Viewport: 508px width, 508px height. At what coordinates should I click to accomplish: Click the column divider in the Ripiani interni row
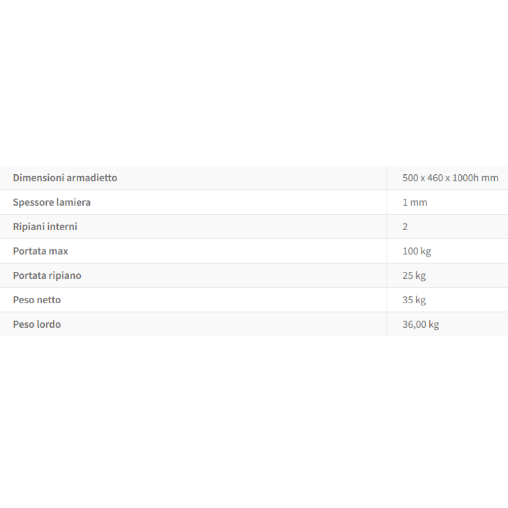pos(387,227)
